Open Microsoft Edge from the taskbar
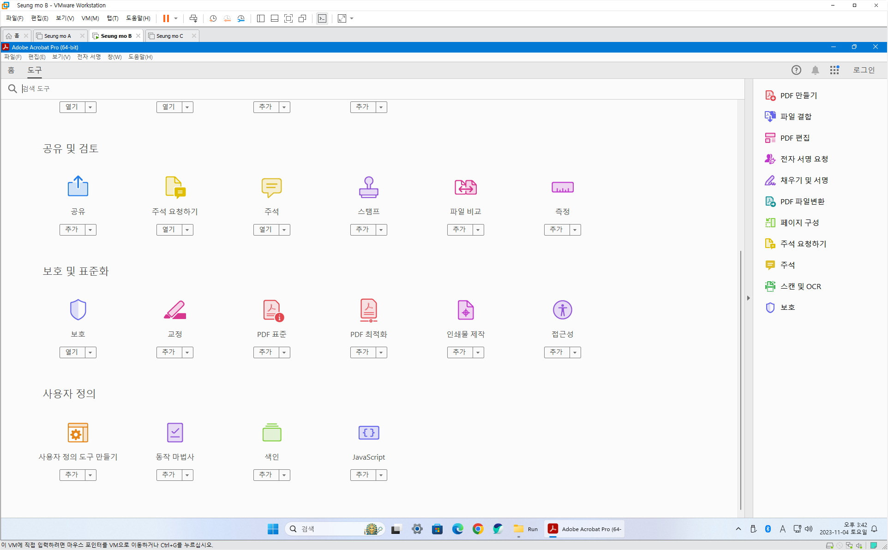This screenshot has height=550, width=888. 457,529
